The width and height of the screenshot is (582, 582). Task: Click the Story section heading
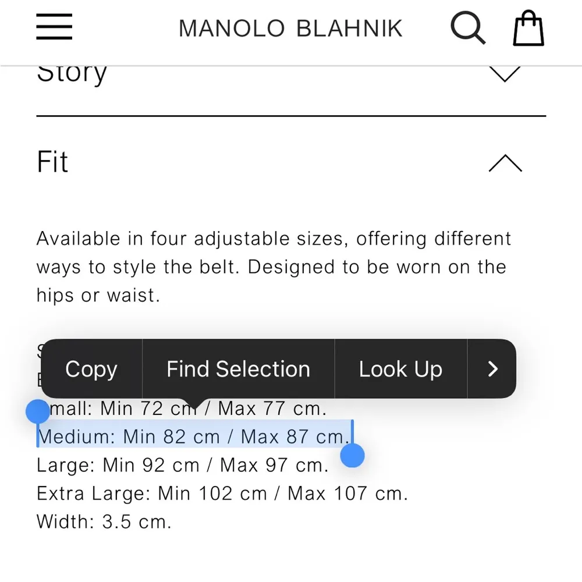click(72, 71)
